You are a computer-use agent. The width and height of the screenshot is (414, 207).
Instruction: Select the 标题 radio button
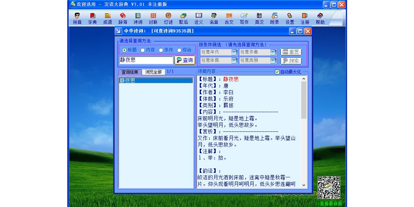click(x=124, y=50)
